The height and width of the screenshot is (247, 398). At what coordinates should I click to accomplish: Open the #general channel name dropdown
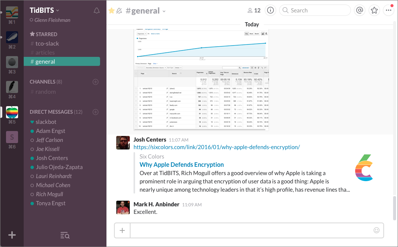[x=163, y=11]
